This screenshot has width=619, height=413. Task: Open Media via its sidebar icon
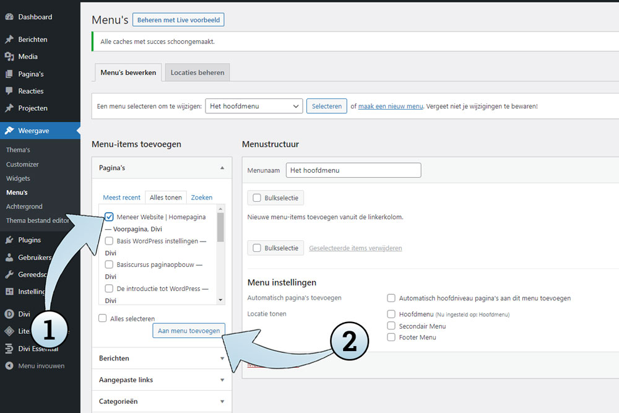[x=9, y=56]
